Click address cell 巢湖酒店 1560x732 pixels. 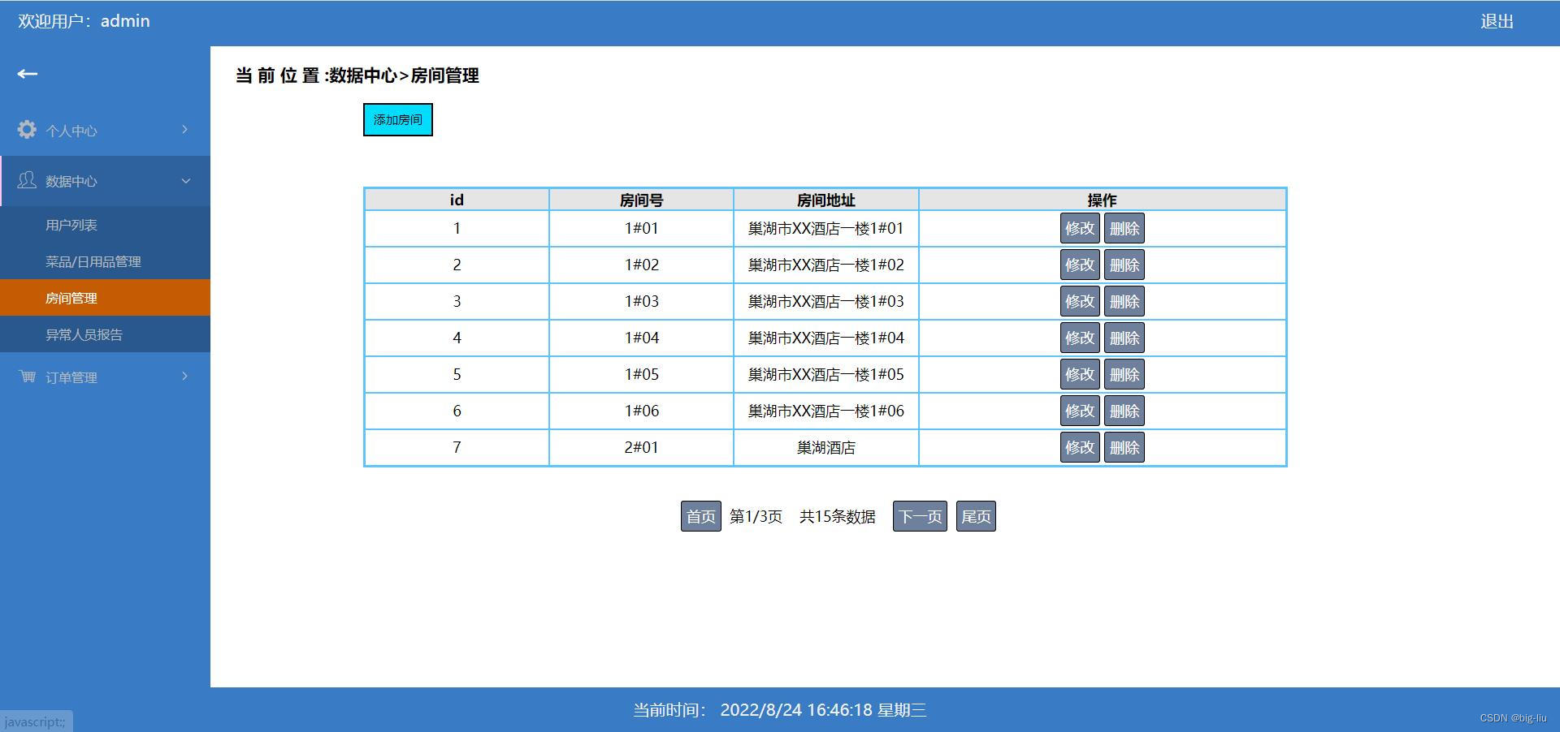tap(825, 447)
